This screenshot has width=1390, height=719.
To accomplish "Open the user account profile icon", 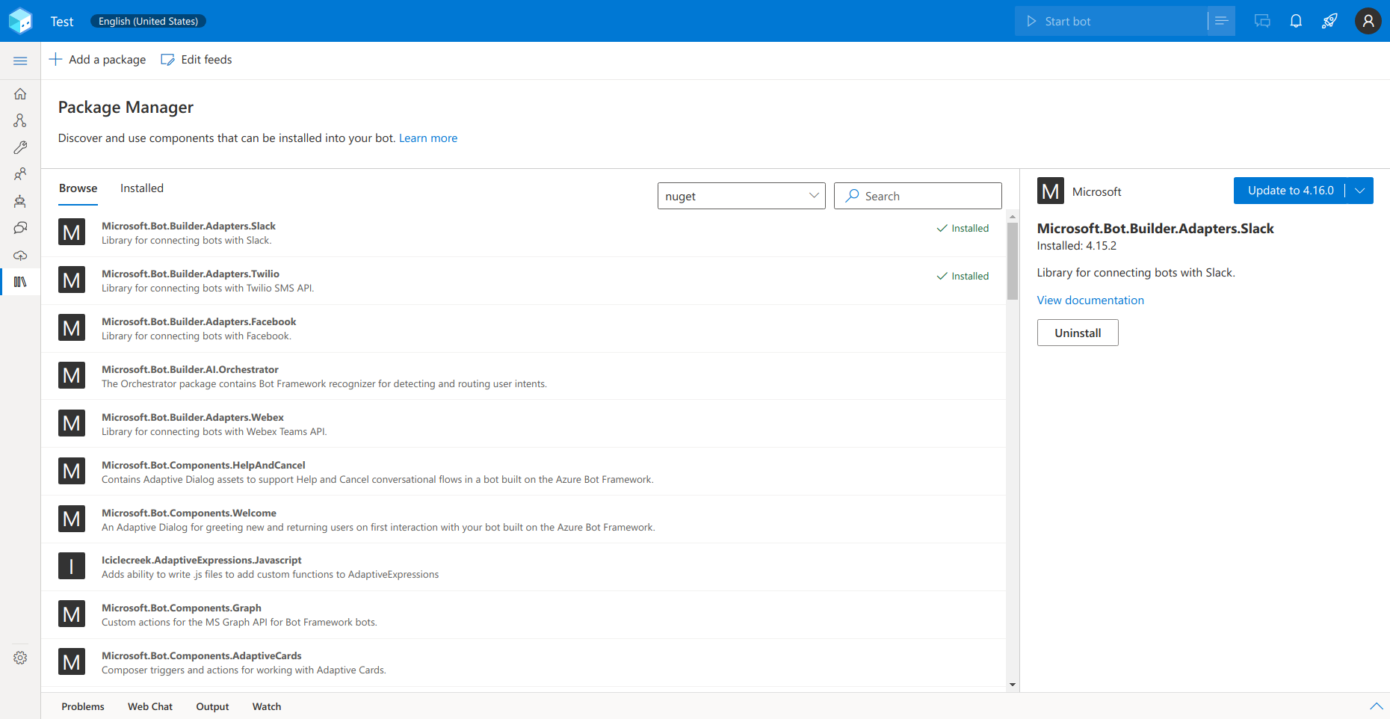I will tap(1368, 21).
